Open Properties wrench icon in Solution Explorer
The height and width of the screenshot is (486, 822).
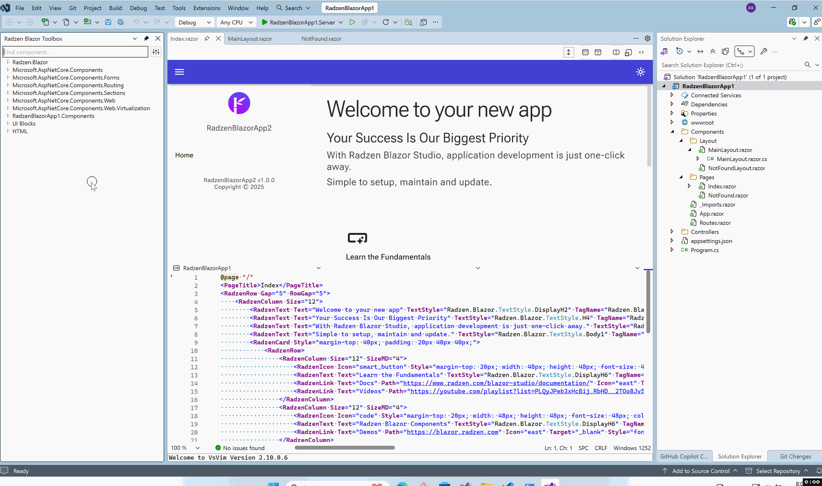coord(763,51)
